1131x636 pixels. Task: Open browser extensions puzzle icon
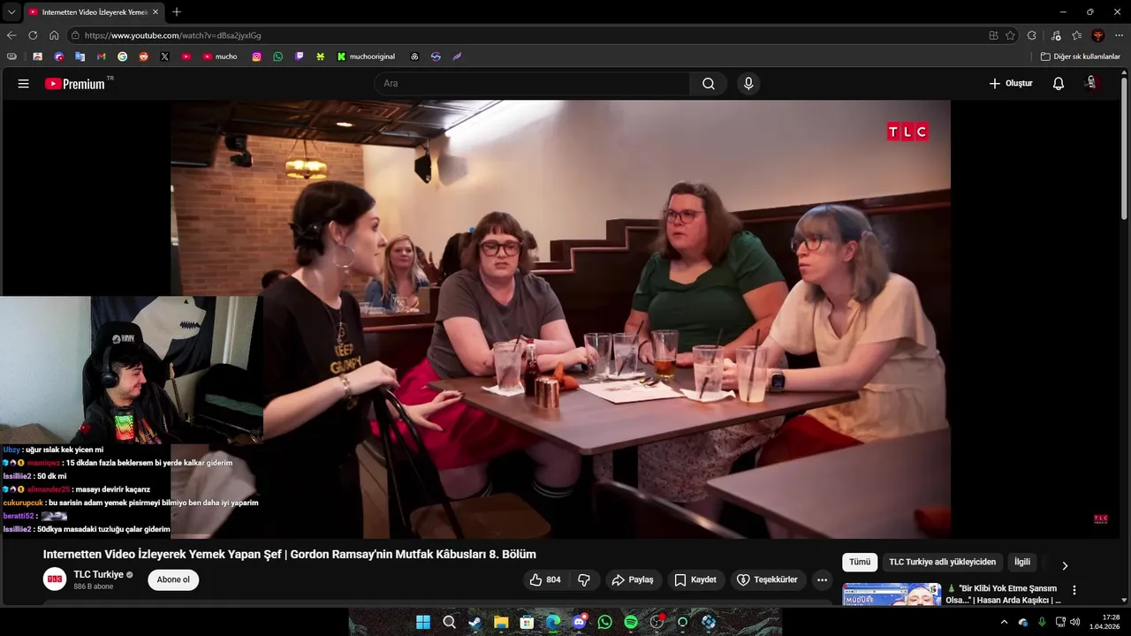click(1032, 35)
